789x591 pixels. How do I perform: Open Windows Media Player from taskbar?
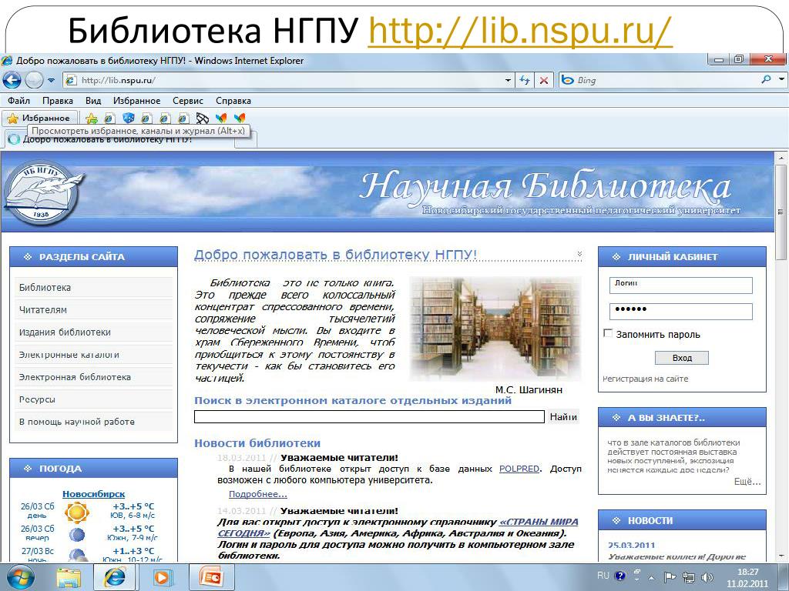162,577
